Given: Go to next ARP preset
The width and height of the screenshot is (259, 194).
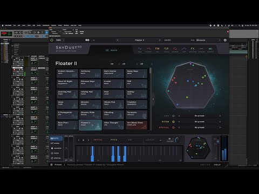Looking at the screenshot, I should (x=220, y=116).
